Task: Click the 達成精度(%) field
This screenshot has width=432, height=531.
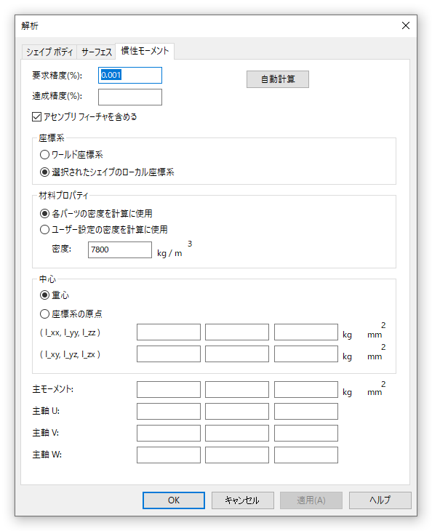Action: click(130, 97)
